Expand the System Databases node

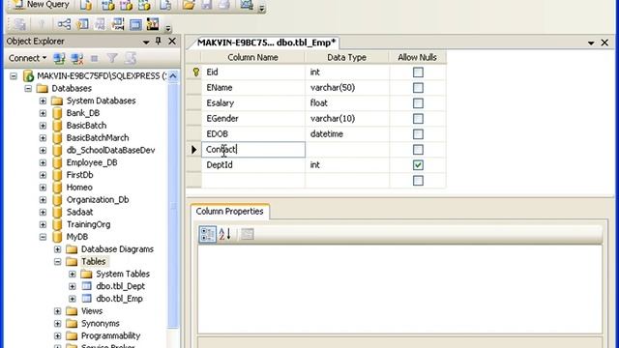click(x=43, y=101)
